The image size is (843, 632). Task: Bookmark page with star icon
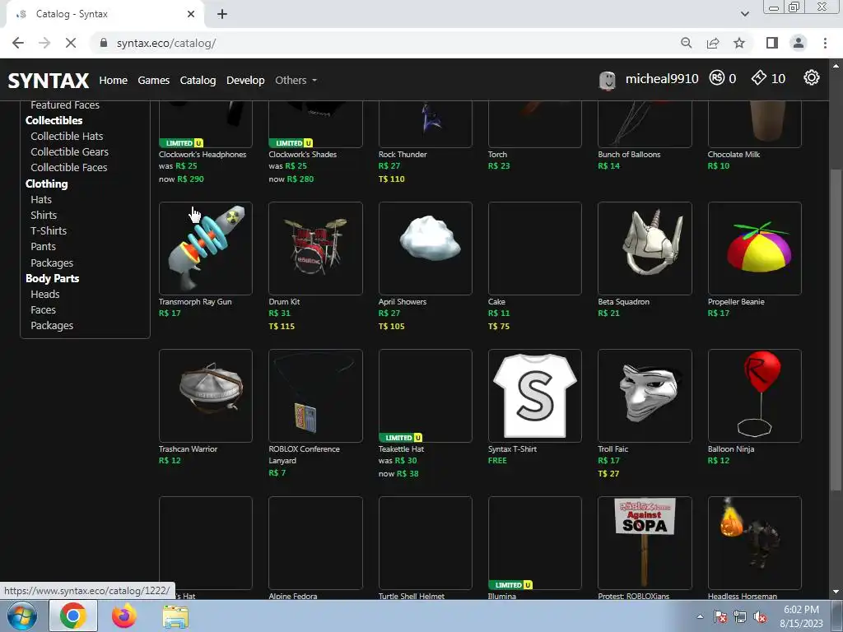[740, 43]
